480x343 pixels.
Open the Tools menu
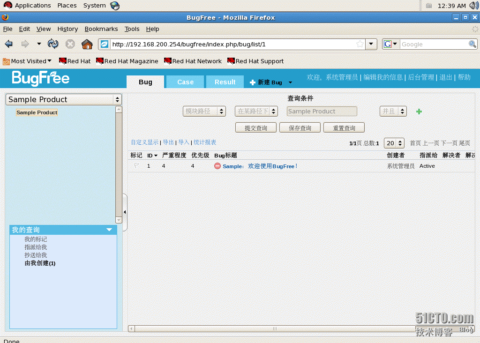point(132,29)
